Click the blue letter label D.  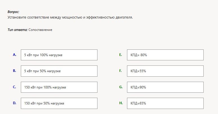pyautogui.click(x=15, y=103)
